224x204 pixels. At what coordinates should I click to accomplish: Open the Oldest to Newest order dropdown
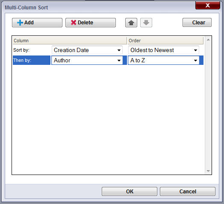pos(164,50)
